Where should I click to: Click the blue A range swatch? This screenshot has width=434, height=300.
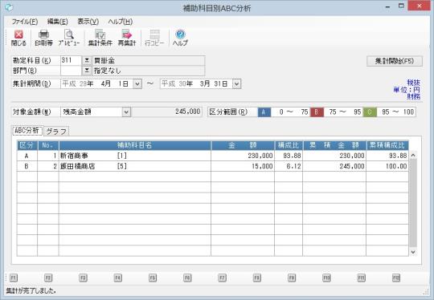[264, 111]
